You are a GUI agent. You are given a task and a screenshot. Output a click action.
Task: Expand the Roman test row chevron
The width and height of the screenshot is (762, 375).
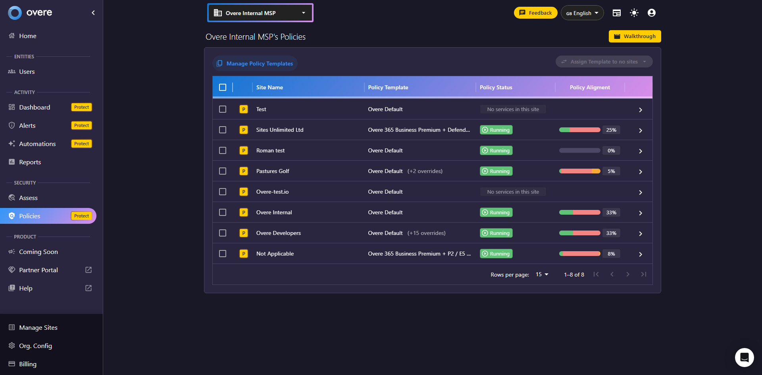click(x=641, y=151)
